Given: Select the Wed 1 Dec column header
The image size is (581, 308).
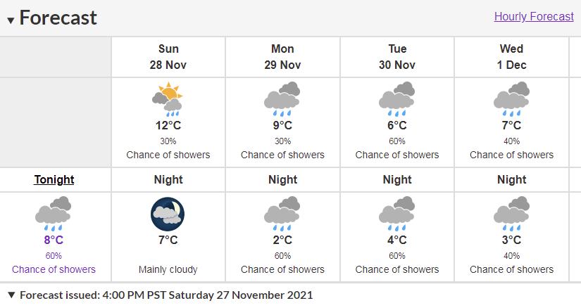Looking at the screenshot, I should point(511,57).
